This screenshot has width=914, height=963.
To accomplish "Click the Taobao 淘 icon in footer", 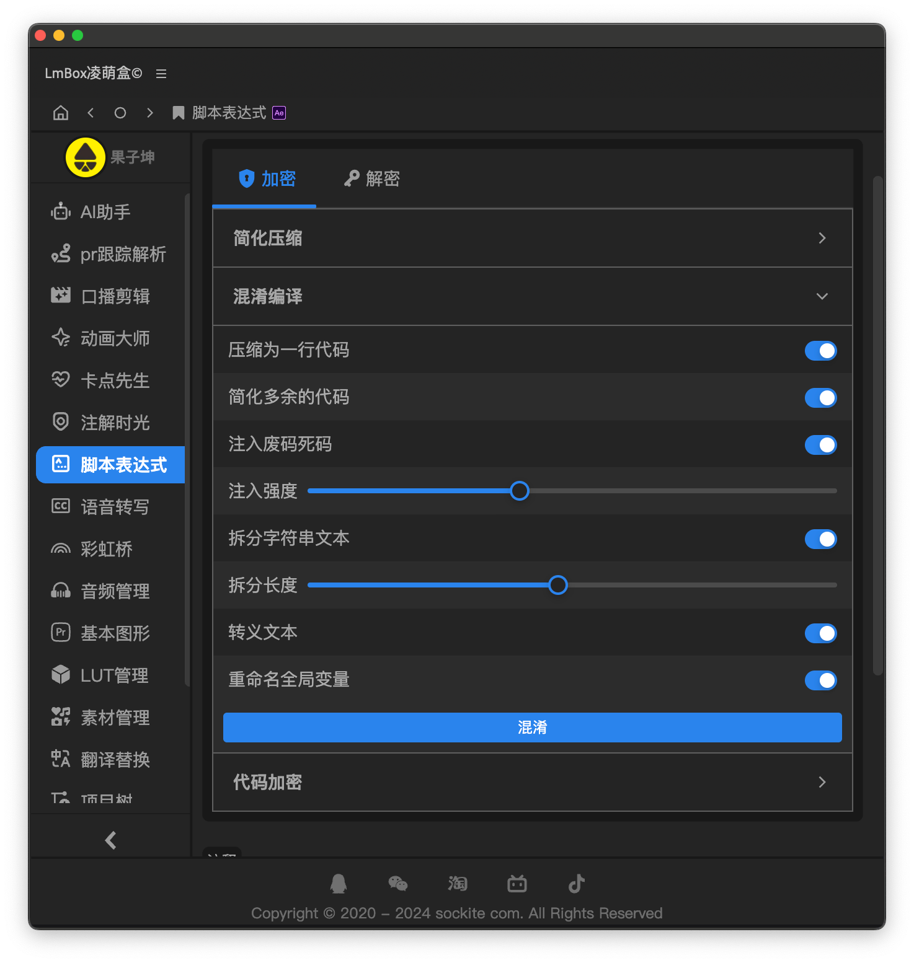I will click(x=458, y=884).
